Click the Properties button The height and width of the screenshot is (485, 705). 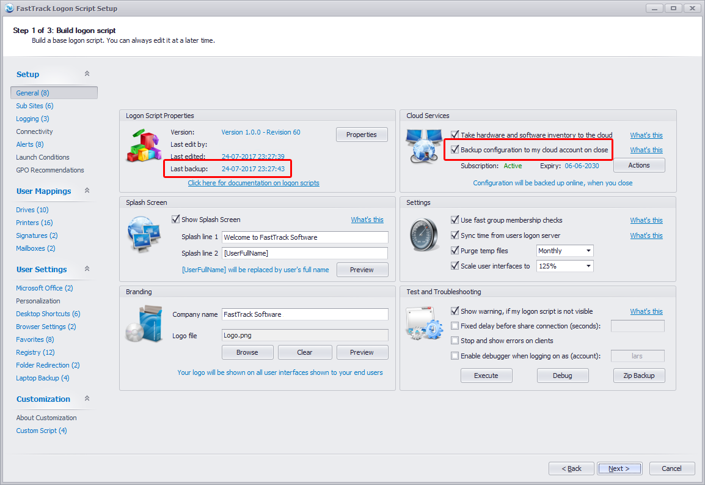pyautogui.click(x=362, y=135)
